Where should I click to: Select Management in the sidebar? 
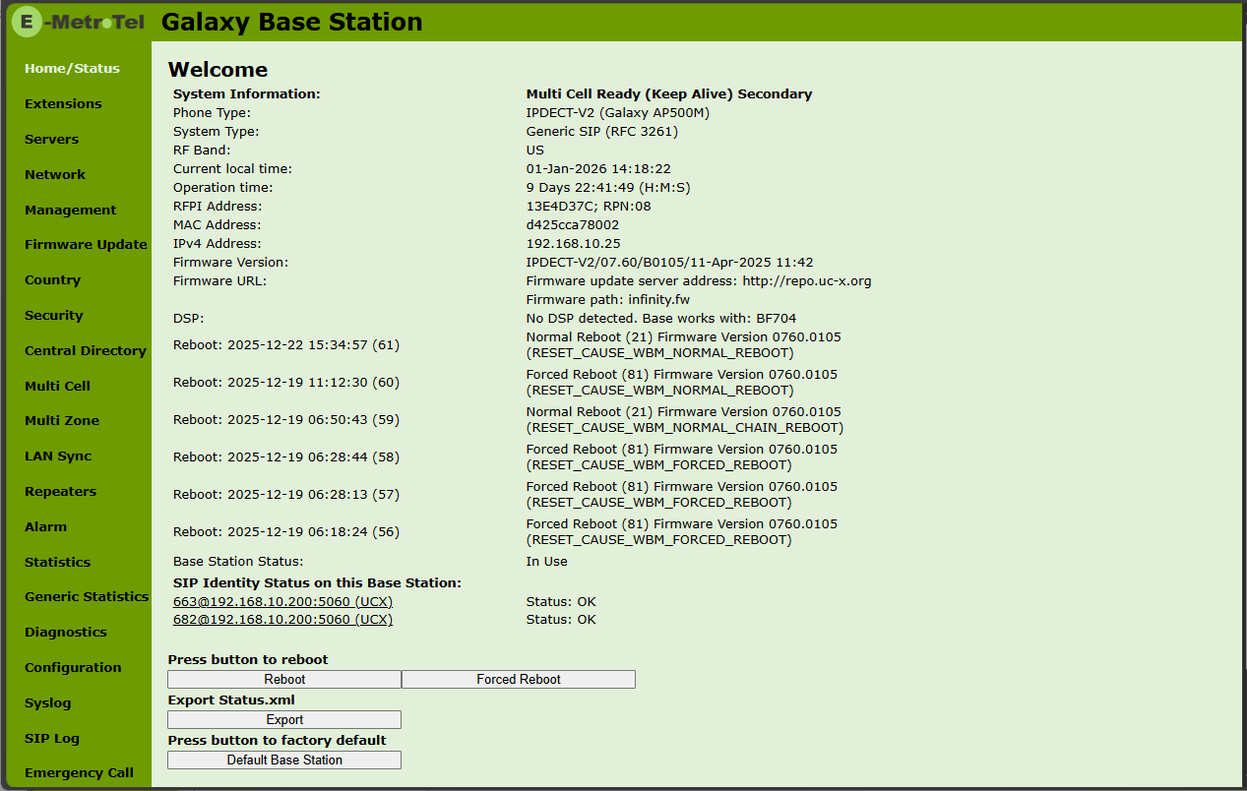pos(70,211)
